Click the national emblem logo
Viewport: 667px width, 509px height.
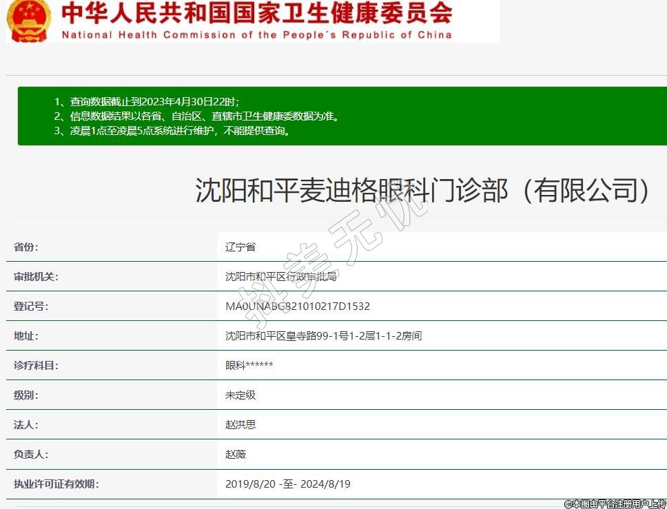coord(29,21)
